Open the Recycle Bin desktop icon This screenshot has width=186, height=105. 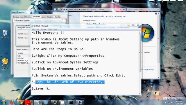5,34
